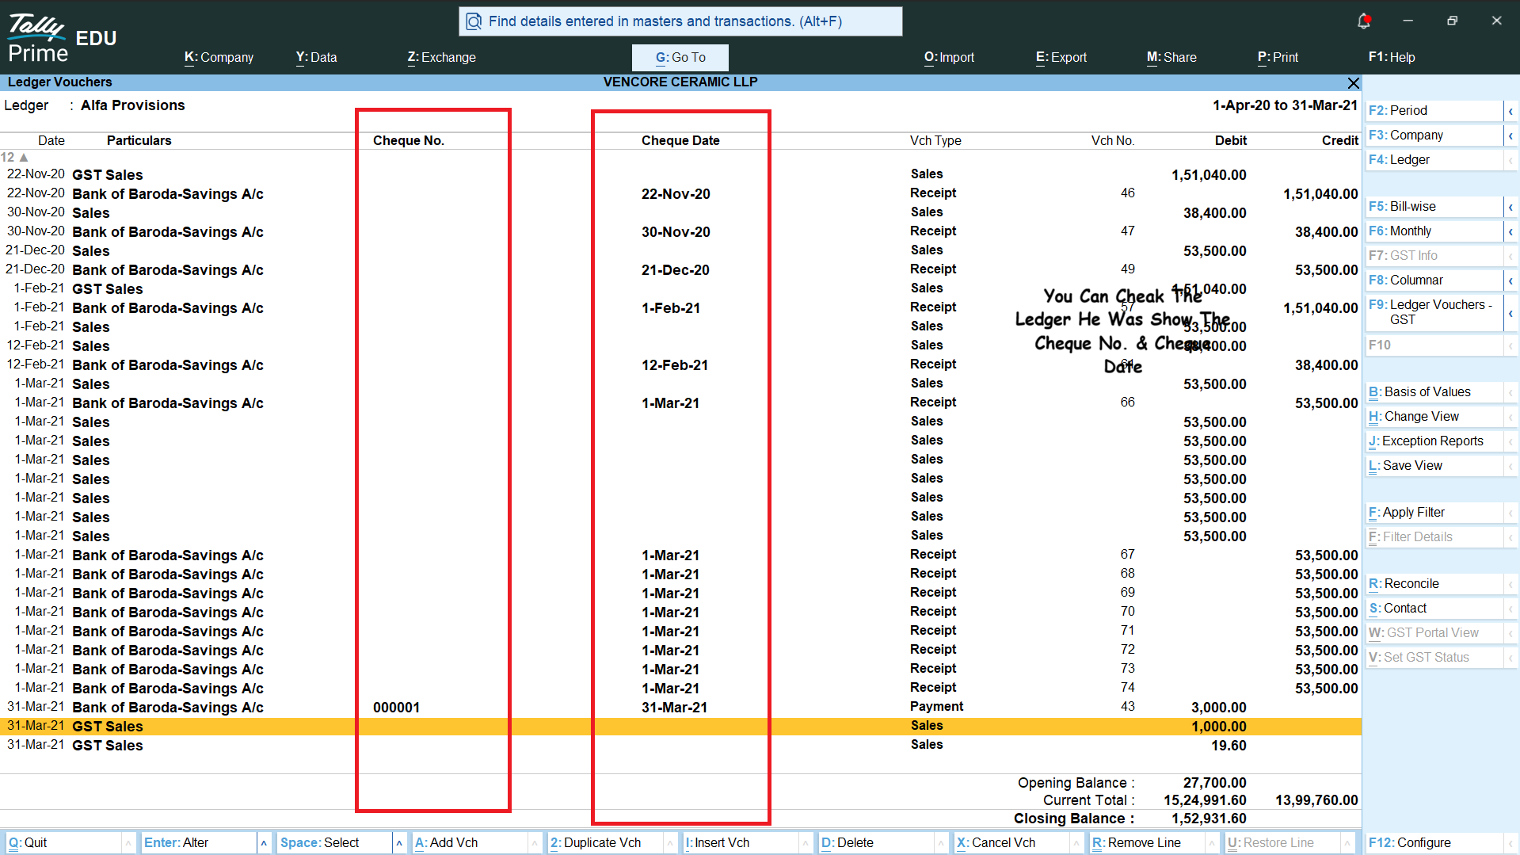The width and height of the screenshot is (1520, 855).
Task: Expand the arrow next to F9: Ledger Vouchers
Action: click(x=1510, y=313)
